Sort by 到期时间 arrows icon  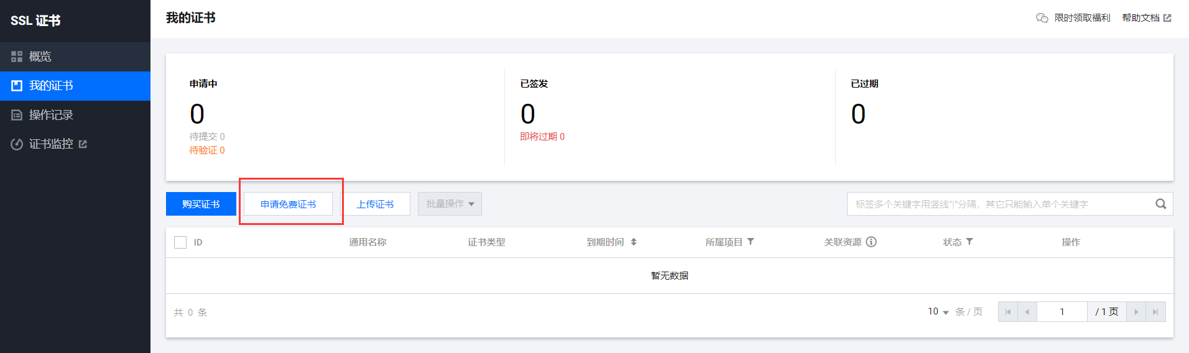(x=634, y=242)
